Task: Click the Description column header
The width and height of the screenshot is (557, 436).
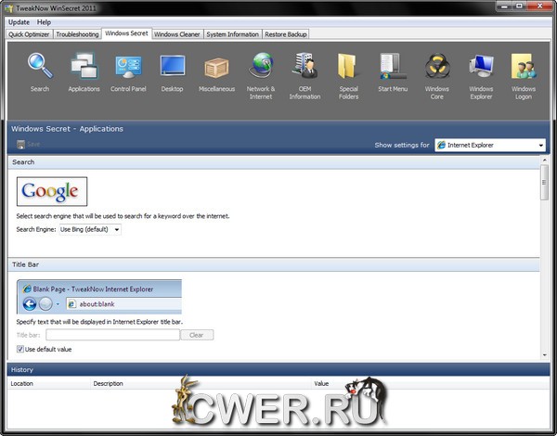Action: click(x=201, y=383)
